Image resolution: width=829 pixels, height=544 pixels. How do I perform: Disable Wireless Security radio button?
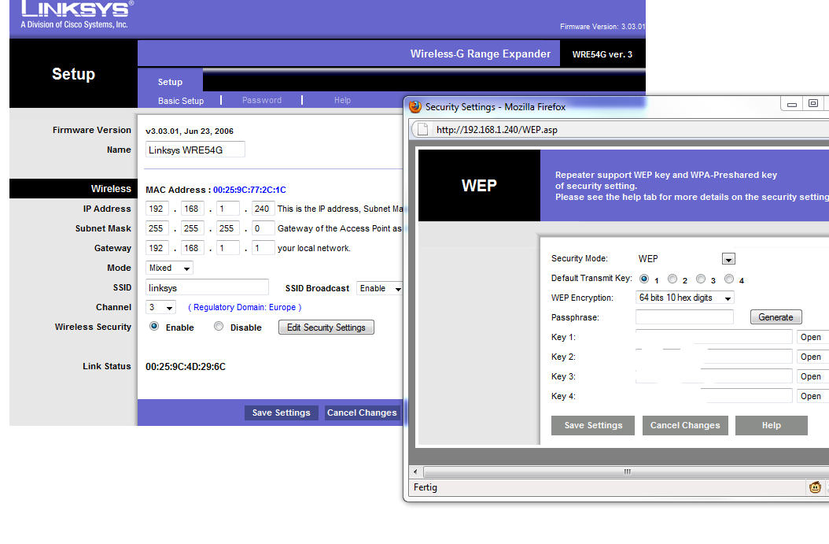[219, 327]
